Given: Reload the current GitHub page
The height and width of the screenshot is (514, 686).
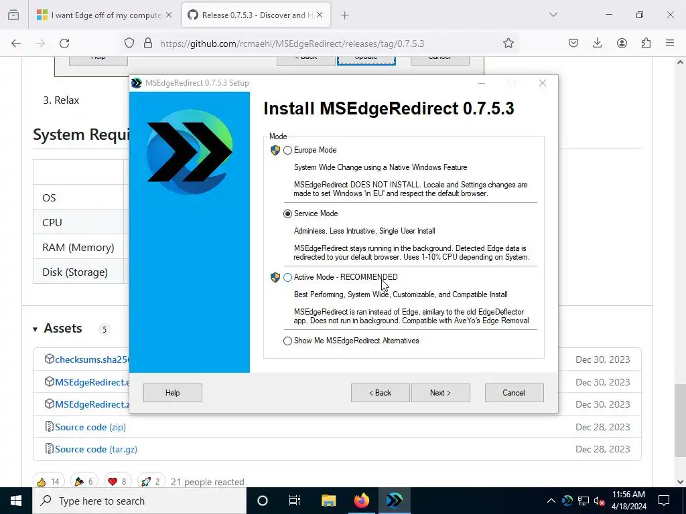Looking at the screenshot, I should tap(64, 44).
